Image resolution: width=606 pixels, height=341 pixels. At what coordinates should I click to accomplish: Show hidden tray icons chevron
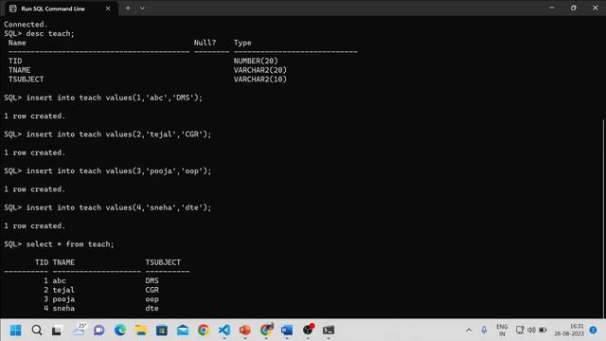tap(469, 331)
